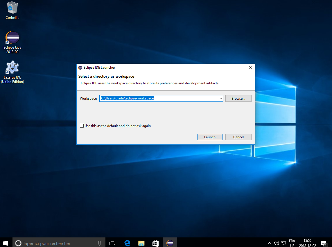Click the Eclipse icon in the taskbar

pyautogui.click(x=170, y=243)
